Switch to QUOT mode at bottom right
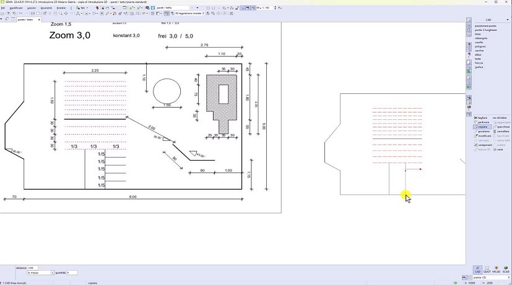This screenshot has width=512, height=285. pyautogui.click(x=487, y=271)
